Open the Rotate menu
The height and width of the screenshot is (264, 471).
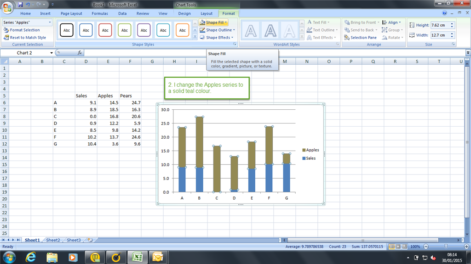click(393, 38)
